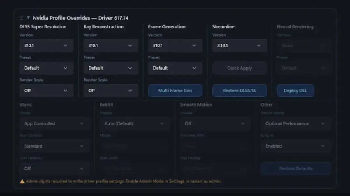Open VSync Mode App Controlled dropdown
The image size is (350, 196).
click(54, 123)
